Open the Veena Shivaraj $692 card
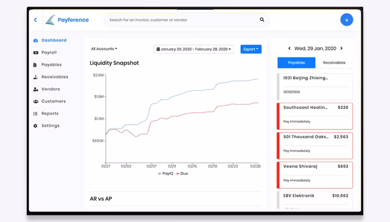The image size is (390, 222). tap(315, 175)
